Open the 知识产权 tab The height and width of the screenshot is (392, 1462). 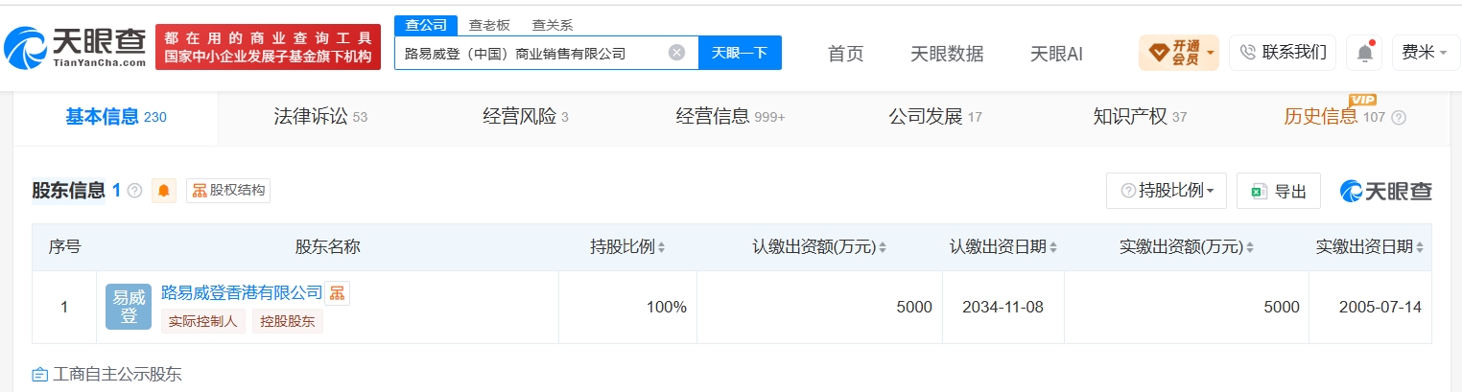(x=1140, y=117)
